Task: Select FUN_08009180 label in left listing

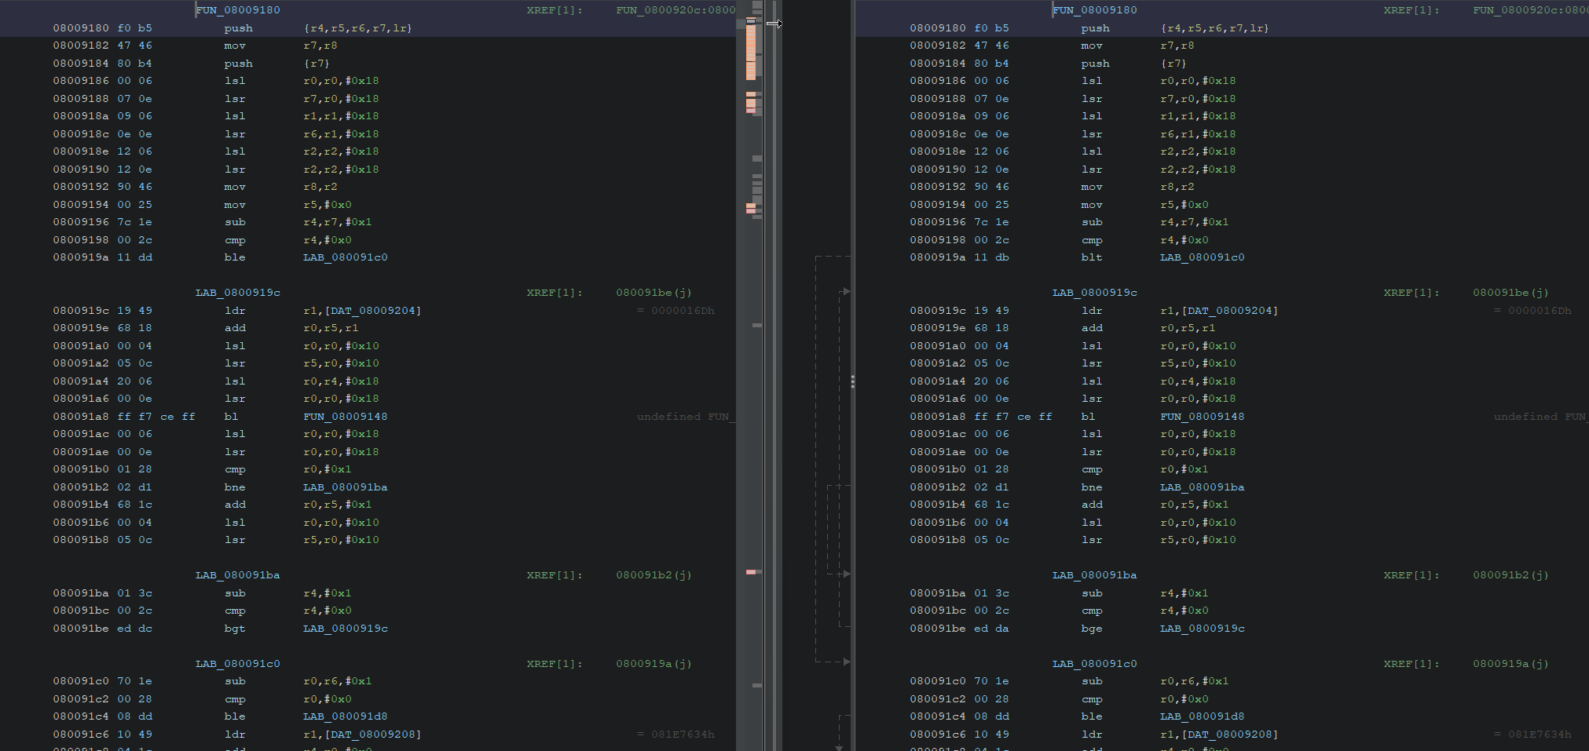Action: (238, 10)
